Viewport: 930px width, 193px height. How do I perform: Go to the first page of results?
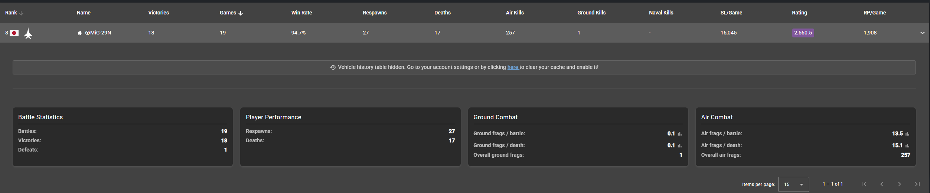[x=864, y=184]
